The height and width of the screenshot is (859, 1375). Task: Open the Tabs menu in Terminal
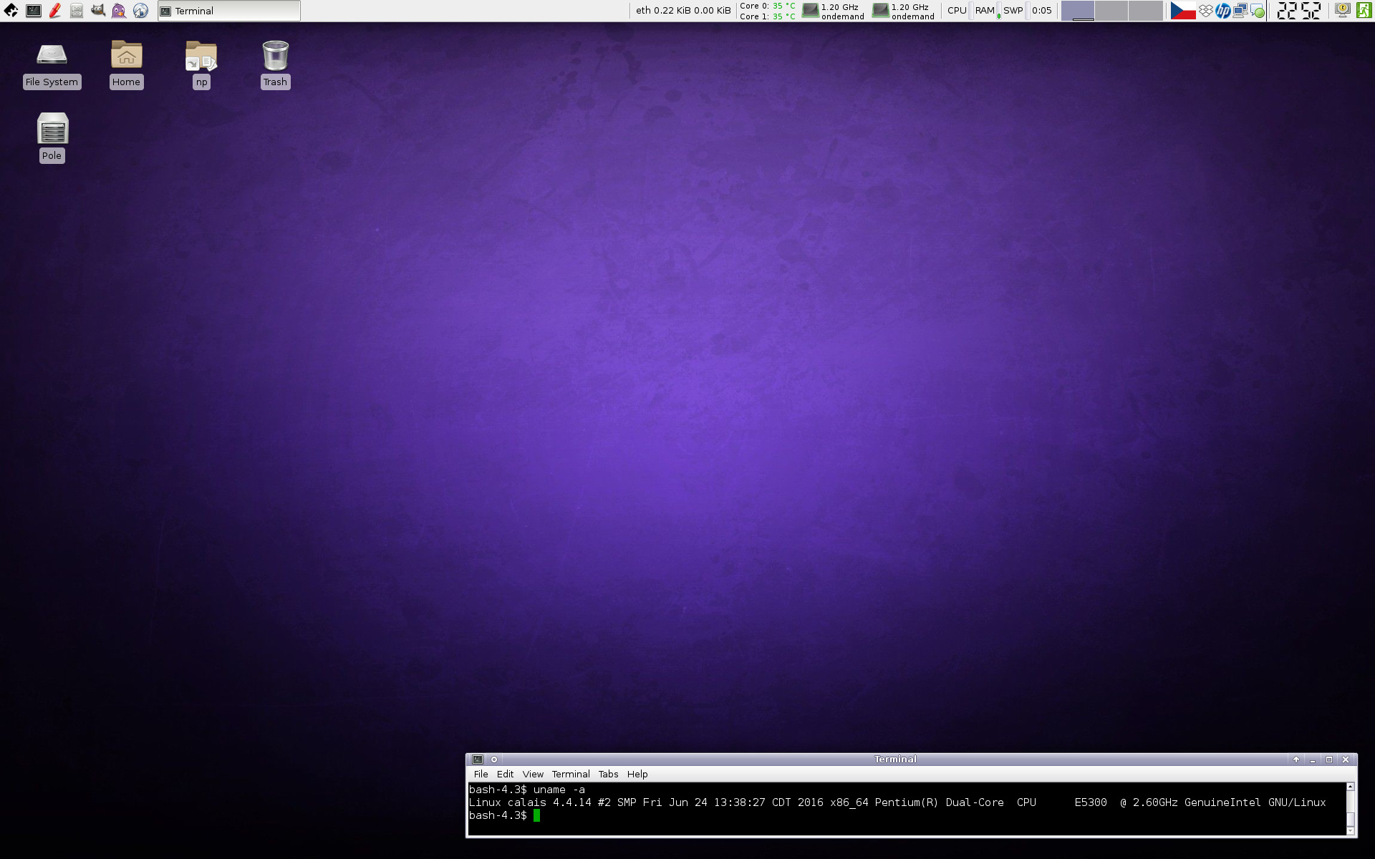pyautogui.click(x=608, y=774)
